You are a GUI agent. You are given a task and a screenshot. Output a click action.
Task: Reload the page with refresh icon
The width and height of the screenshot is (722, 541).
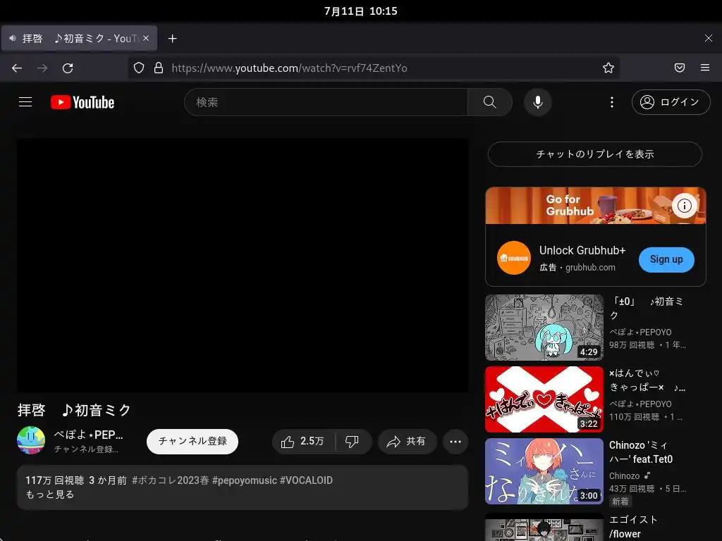click(68, 68)
